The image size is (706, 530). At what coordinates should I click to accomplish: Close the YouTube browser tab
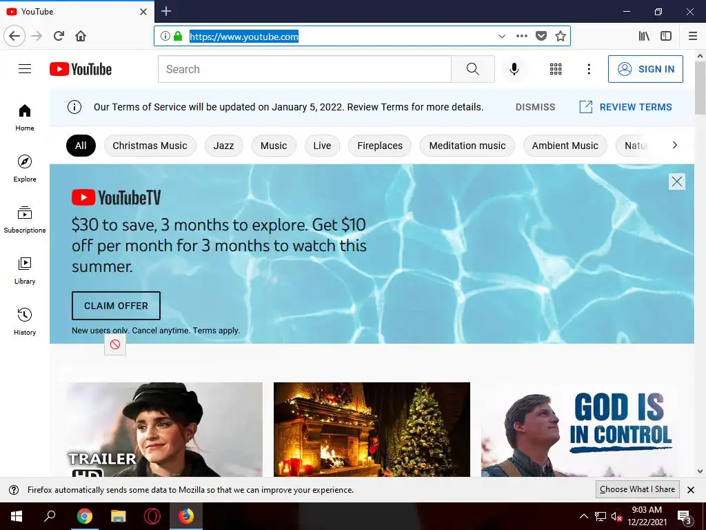pyautogui.click(x=143, y=12)
